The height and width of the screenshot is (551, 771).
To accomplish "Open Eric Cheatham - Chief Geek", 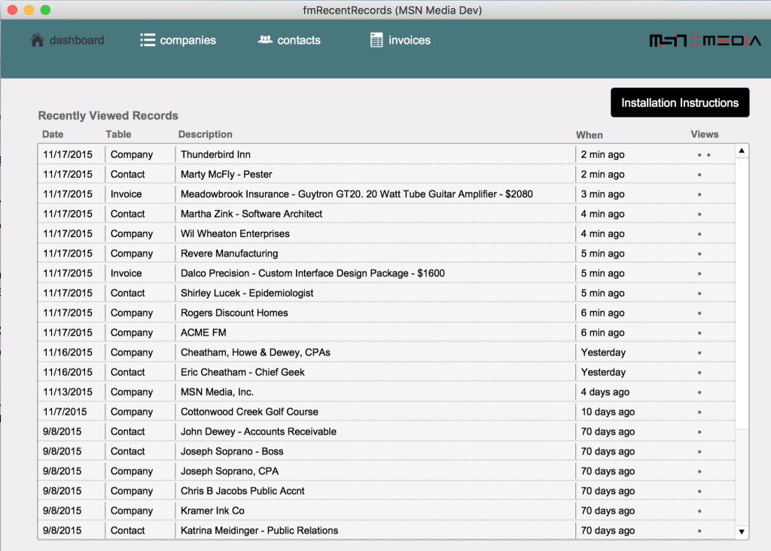I will coord(386,372).
